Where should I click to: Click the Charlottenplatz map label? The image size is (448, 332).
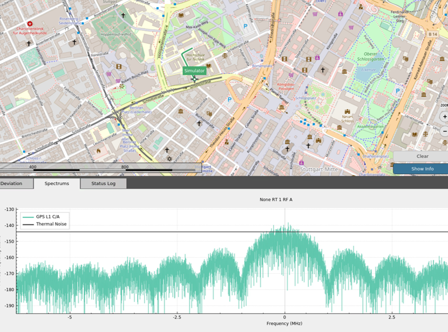376,156
